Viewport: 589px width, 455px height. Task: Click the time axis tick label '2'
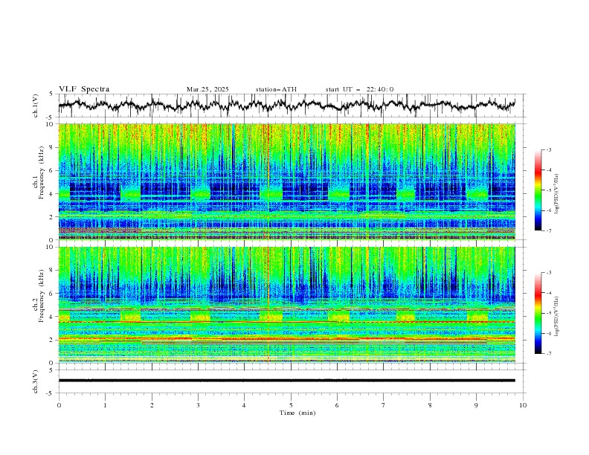(152, 405)
